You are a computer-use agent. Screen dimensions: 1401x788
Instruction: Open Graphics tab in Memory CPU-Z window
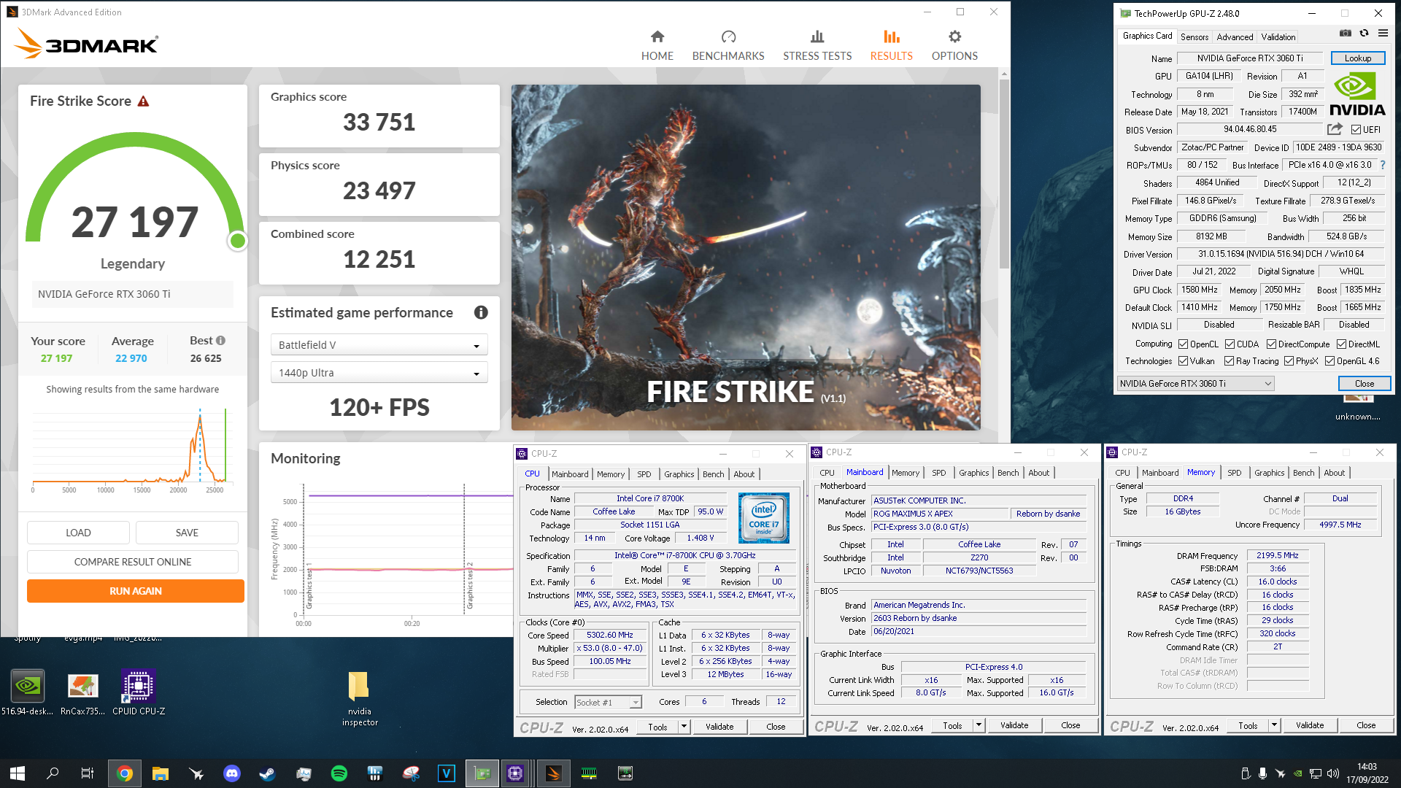pos(1269,473)
